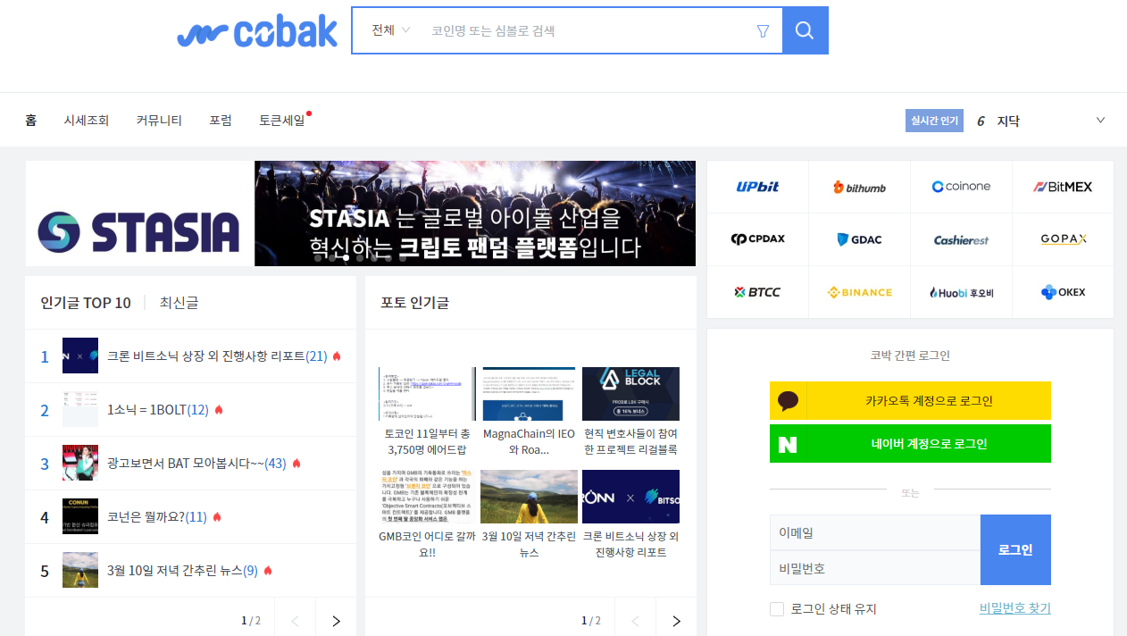Screen dimensions: 1127x636
Task: Click the magnifier search button
Action: coord(805,30)
